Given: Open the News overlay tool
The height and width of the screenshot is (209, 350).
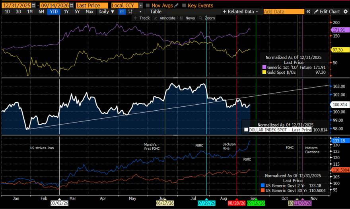Looking at the screenshot, I should (187, 18).
